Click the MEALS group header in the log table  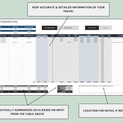coord(89,35)
